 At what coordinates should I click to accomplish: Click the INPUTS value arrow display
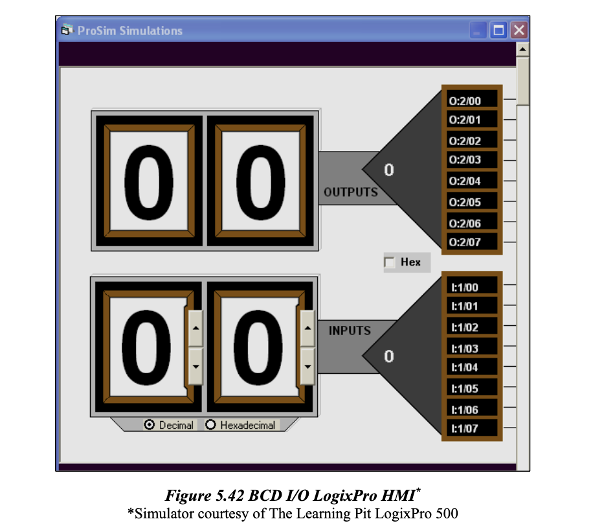click(388, 356)
